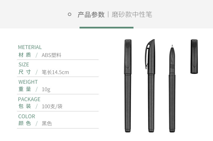Click the small circle bullet before 产品参数
213x141 pixels.
(x=69, y=14)
